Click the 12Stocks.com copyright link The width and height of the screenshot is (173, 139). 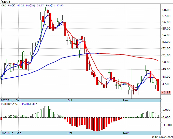163,137
